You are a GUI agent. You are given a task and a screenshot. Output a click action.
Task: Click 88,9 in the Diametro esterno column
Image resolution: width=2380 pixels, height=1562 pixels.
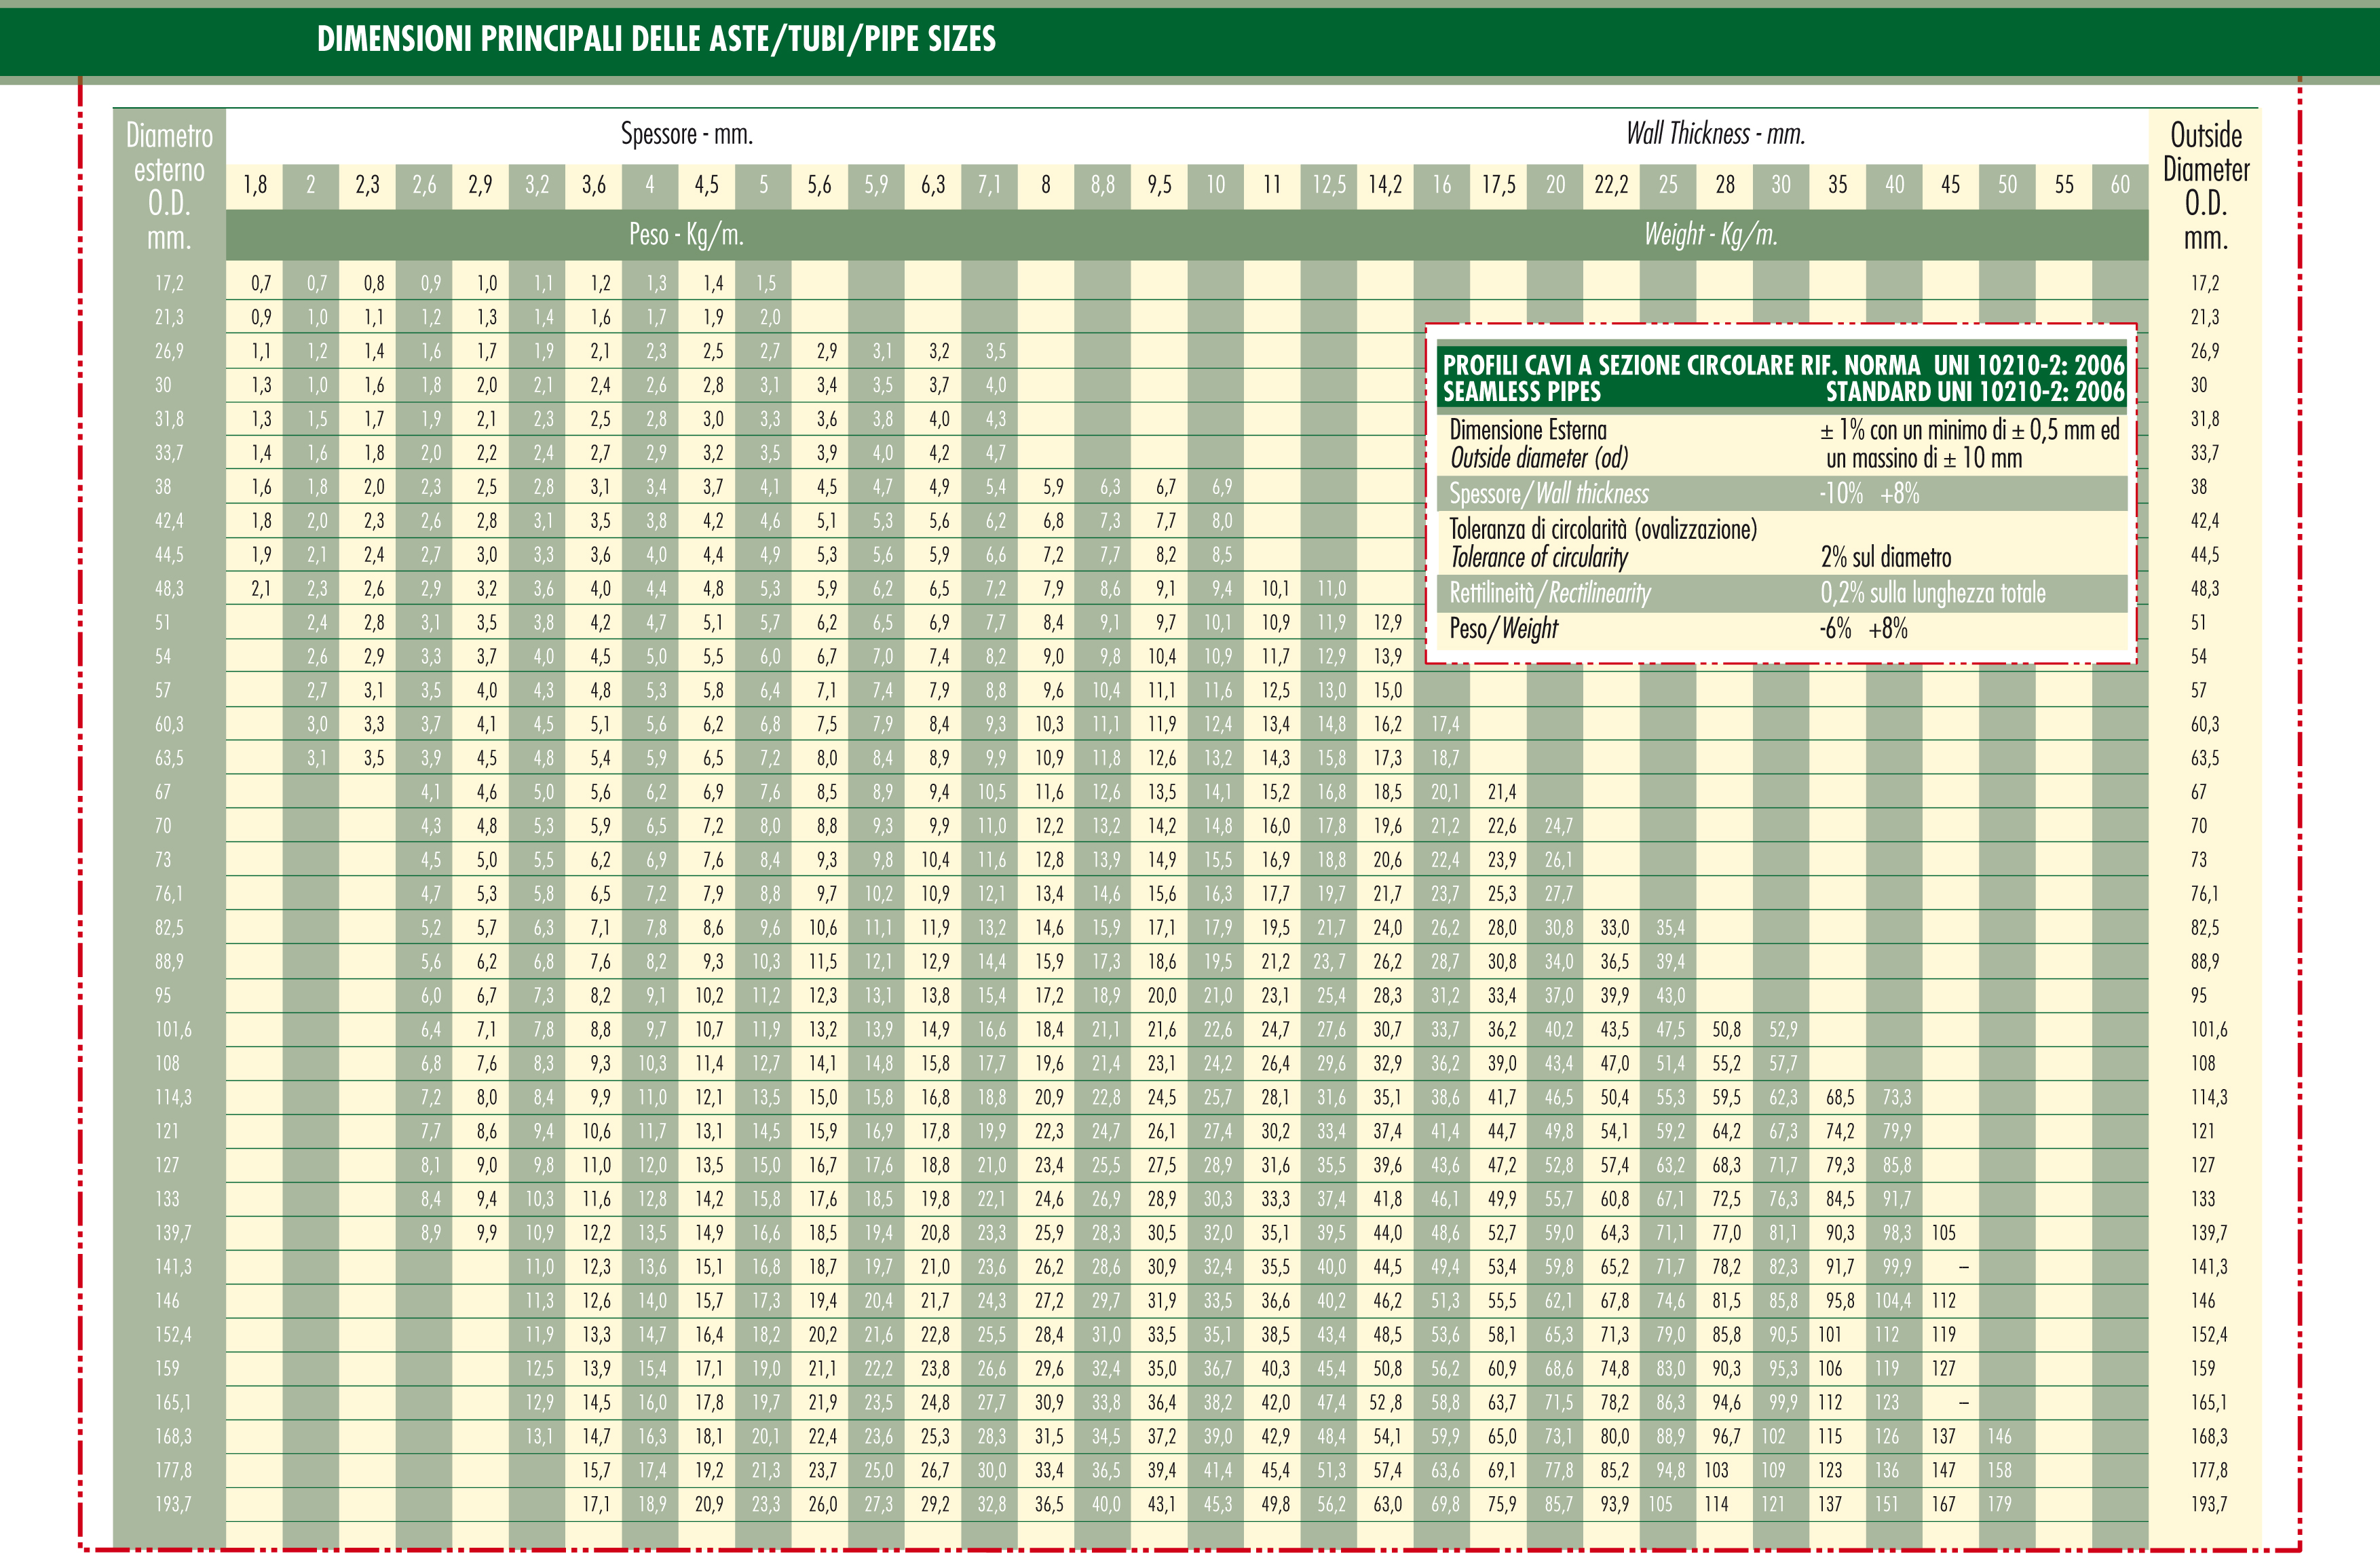pyautogui.click(x=169, y=961)
